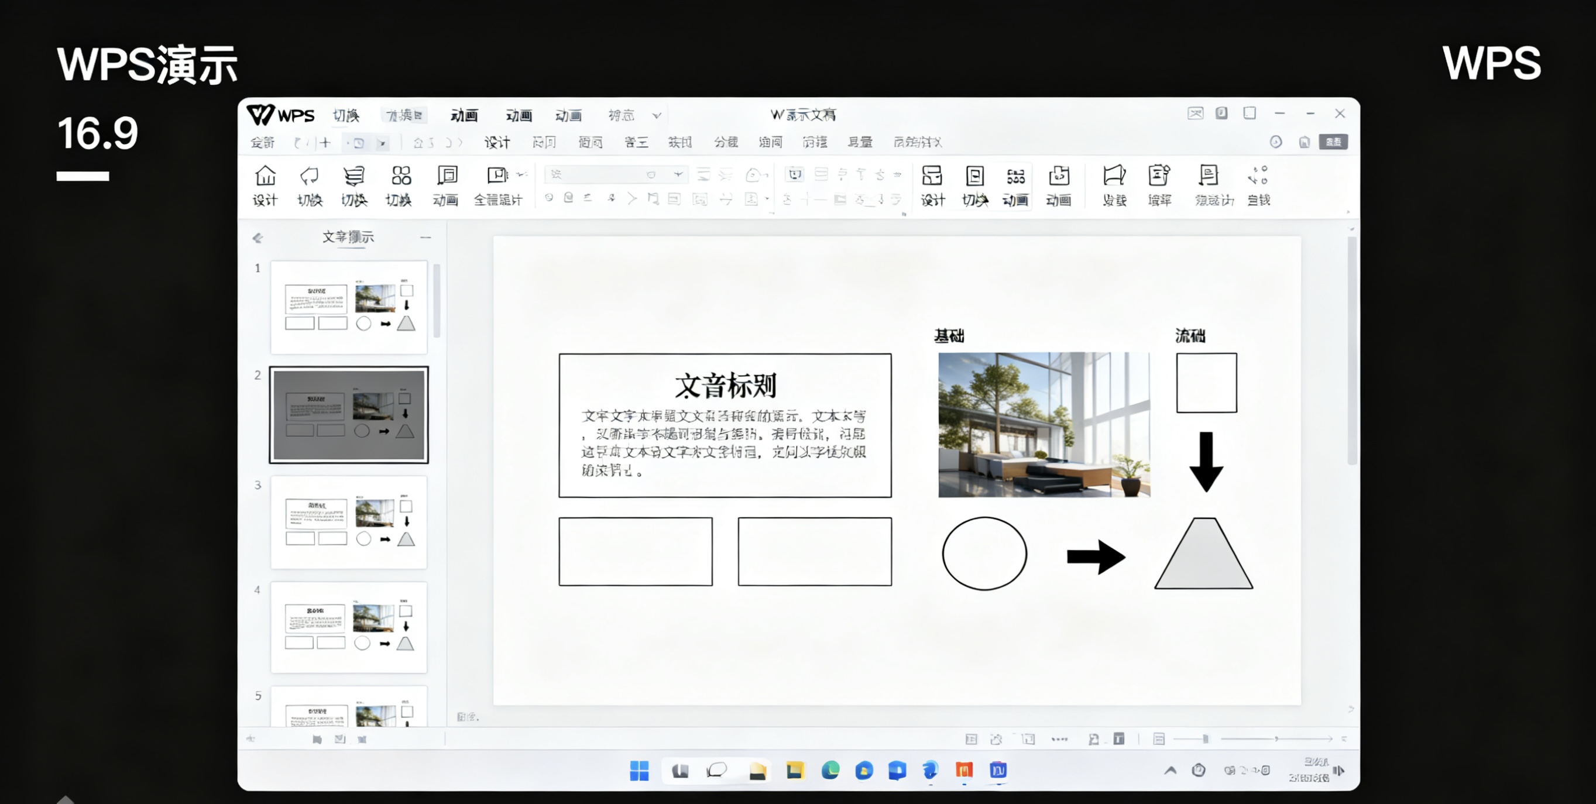
Task: Click the new slide plus icon in quick toolbar
Action: [x=325, y=142]
